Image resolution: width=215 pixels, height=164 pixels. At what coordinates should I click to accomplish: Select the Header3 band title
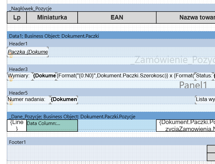click(x=18, y=69)
